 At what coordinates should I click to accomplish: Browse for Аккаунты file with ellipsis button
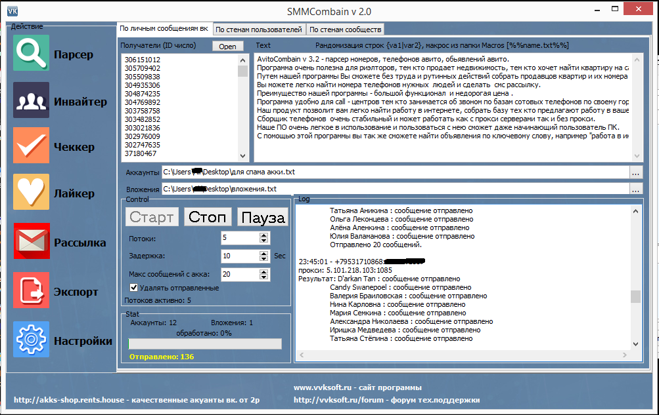[x=635, y=172]
